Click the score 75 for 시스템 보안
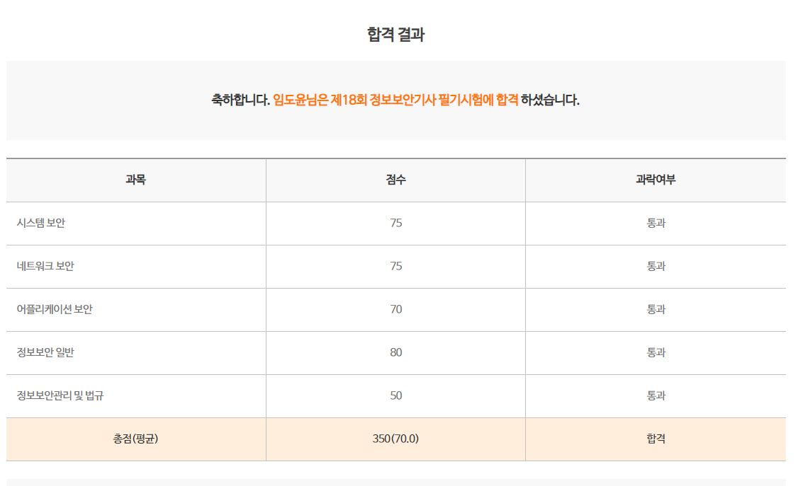 click(396, 224)
